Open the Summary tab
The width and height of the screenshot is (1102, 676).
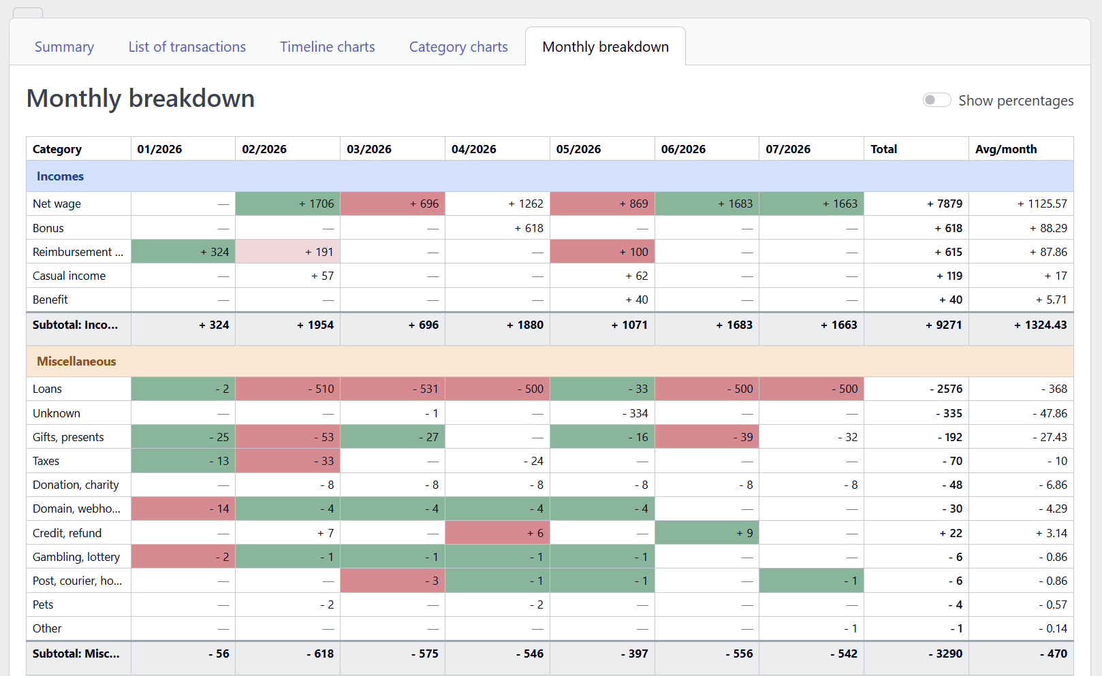[64, 47]
